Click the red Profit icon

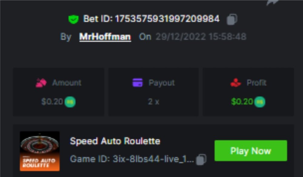(x=235, y=83)
